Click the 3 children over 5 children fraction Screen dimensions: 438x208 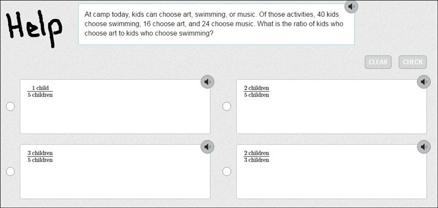(40, 157)
